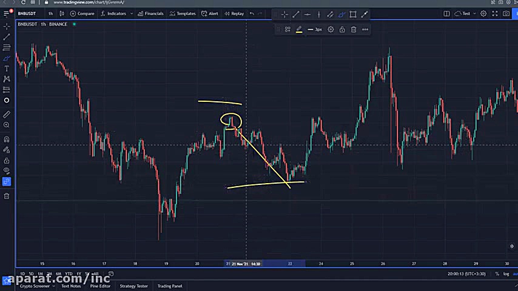This screenshot has height=291, width=518.
Task: Select the Text tool in left sidebar
Action: [7, 69]
